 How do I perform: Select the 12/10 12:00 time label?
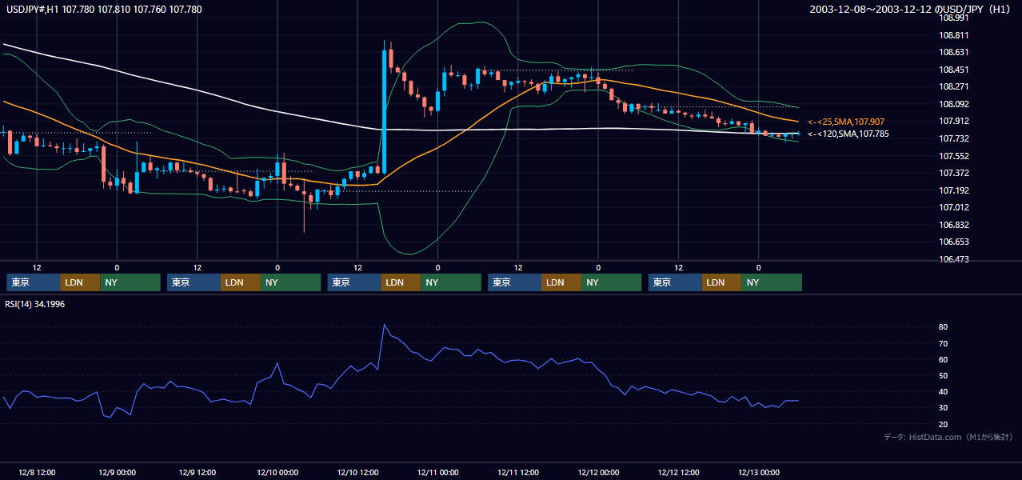pyautogui.click(x=357, y=472)
